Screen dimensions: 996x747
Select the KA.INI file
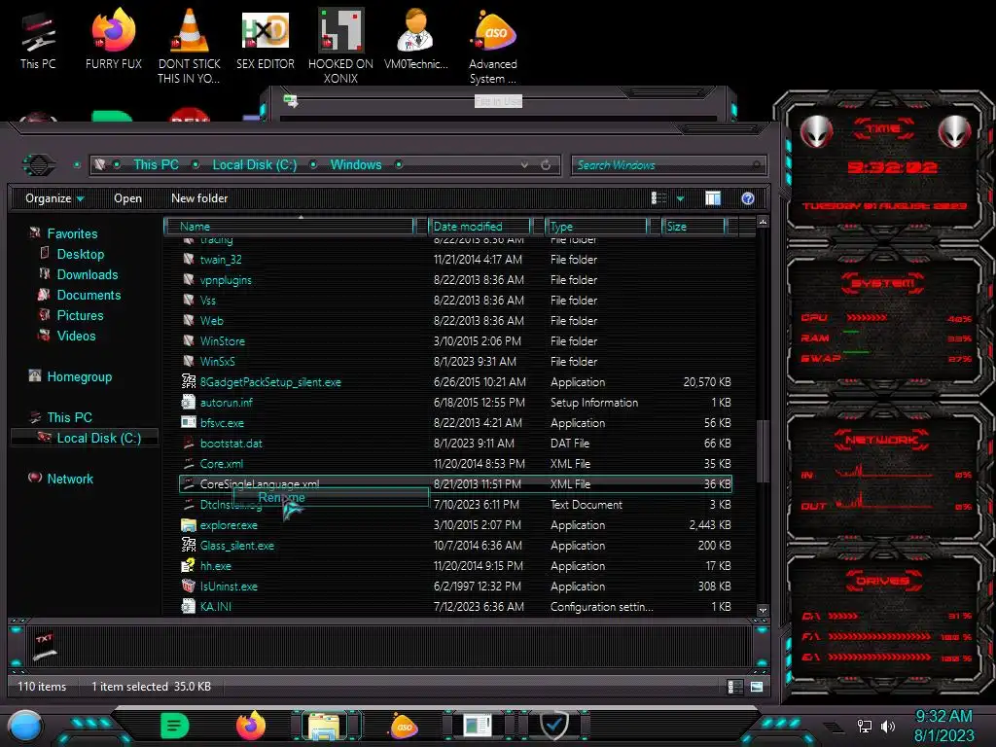tap(215, 607)
